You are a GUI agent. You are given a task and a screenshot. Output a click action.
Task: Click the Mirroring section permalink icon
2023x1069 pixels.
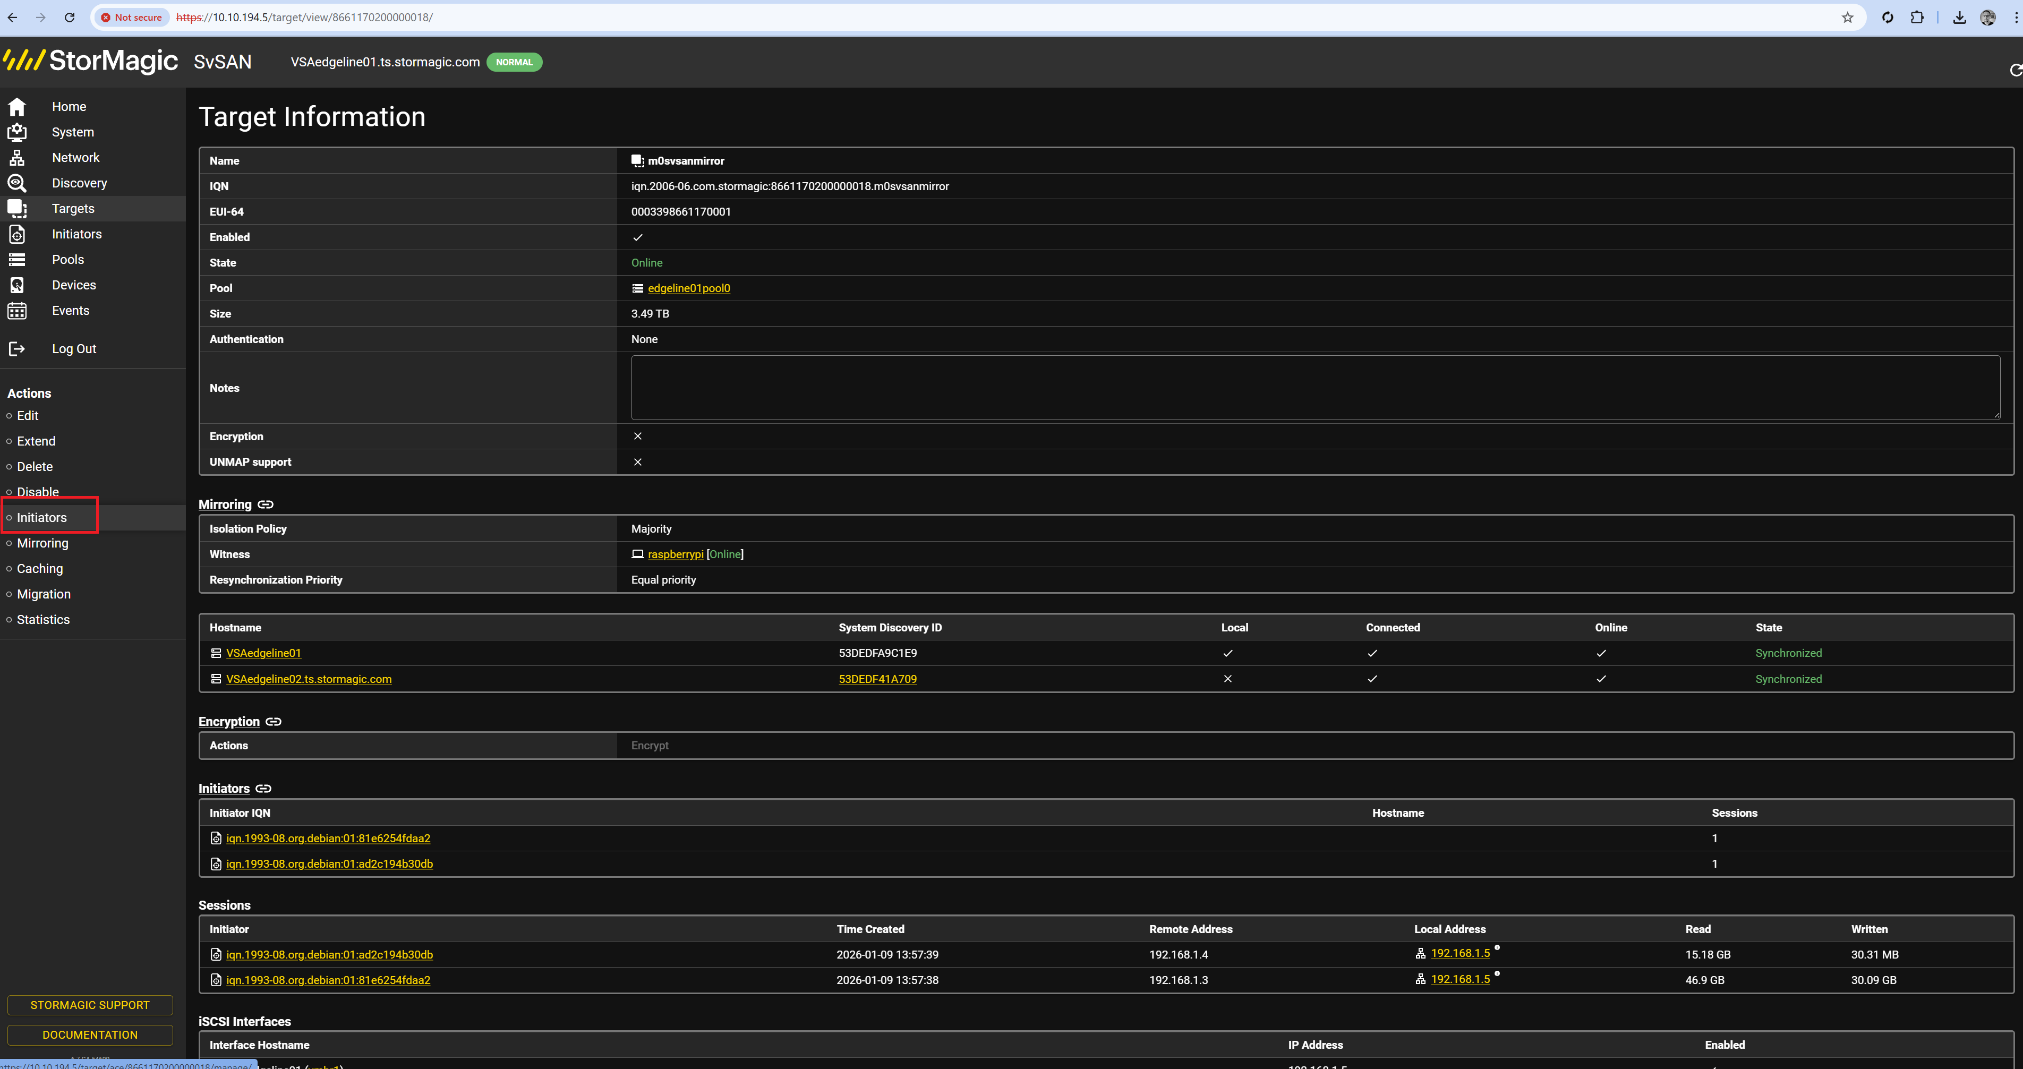point(266,504)
